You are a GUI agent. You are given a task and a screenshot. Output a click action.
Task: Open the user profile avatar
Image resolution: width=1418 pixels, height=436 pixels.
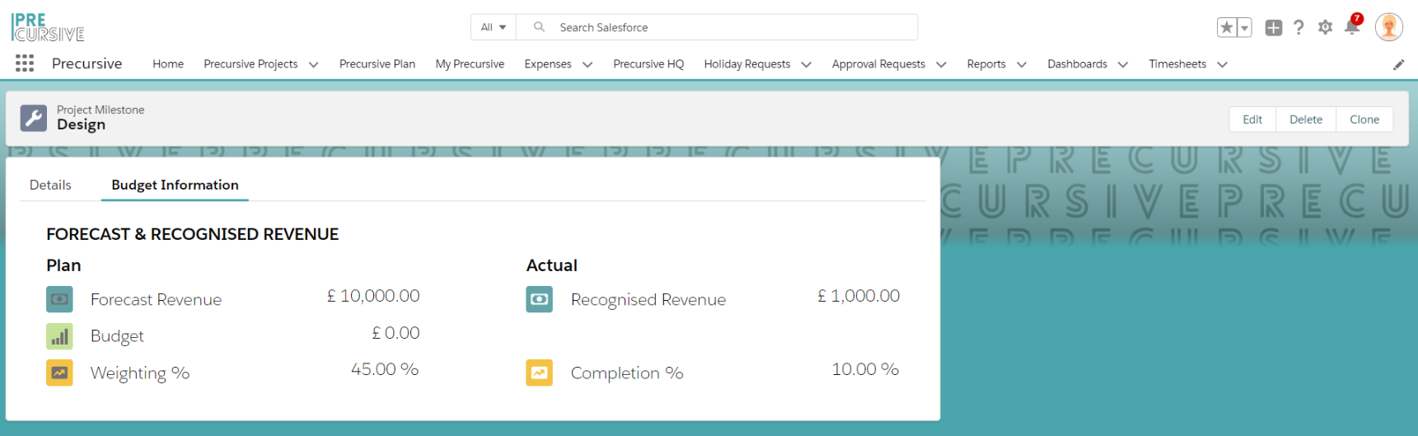[1388, 27]
